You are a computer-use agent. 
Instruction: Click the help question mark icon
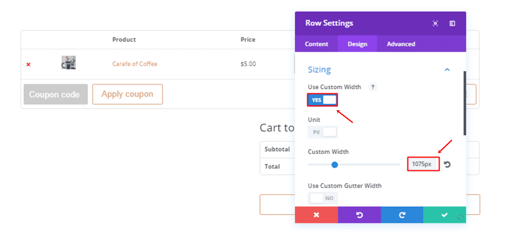tap(373, 87)
